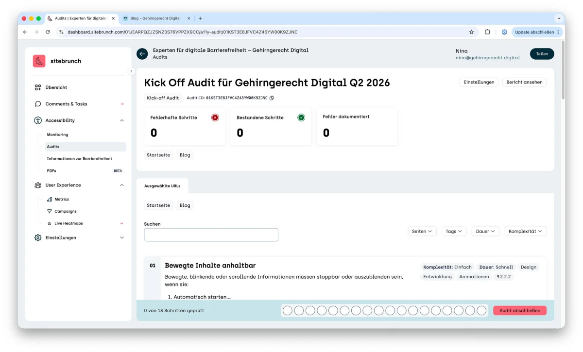Open Monitoring under Accessibility
The height and width of the screenshot is (352, 583).
click(x=57, y=134)
